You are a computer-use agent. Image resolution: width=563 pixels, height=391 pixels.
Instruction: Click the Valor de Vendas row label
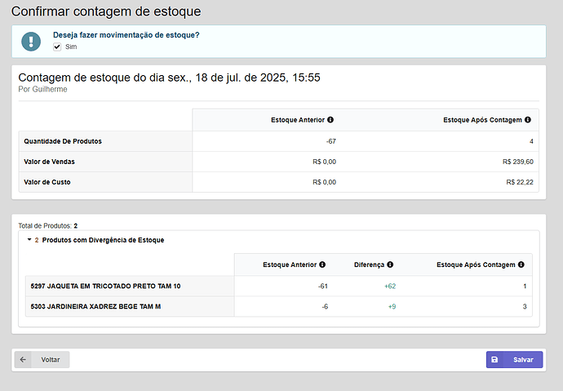coord(49,162)
